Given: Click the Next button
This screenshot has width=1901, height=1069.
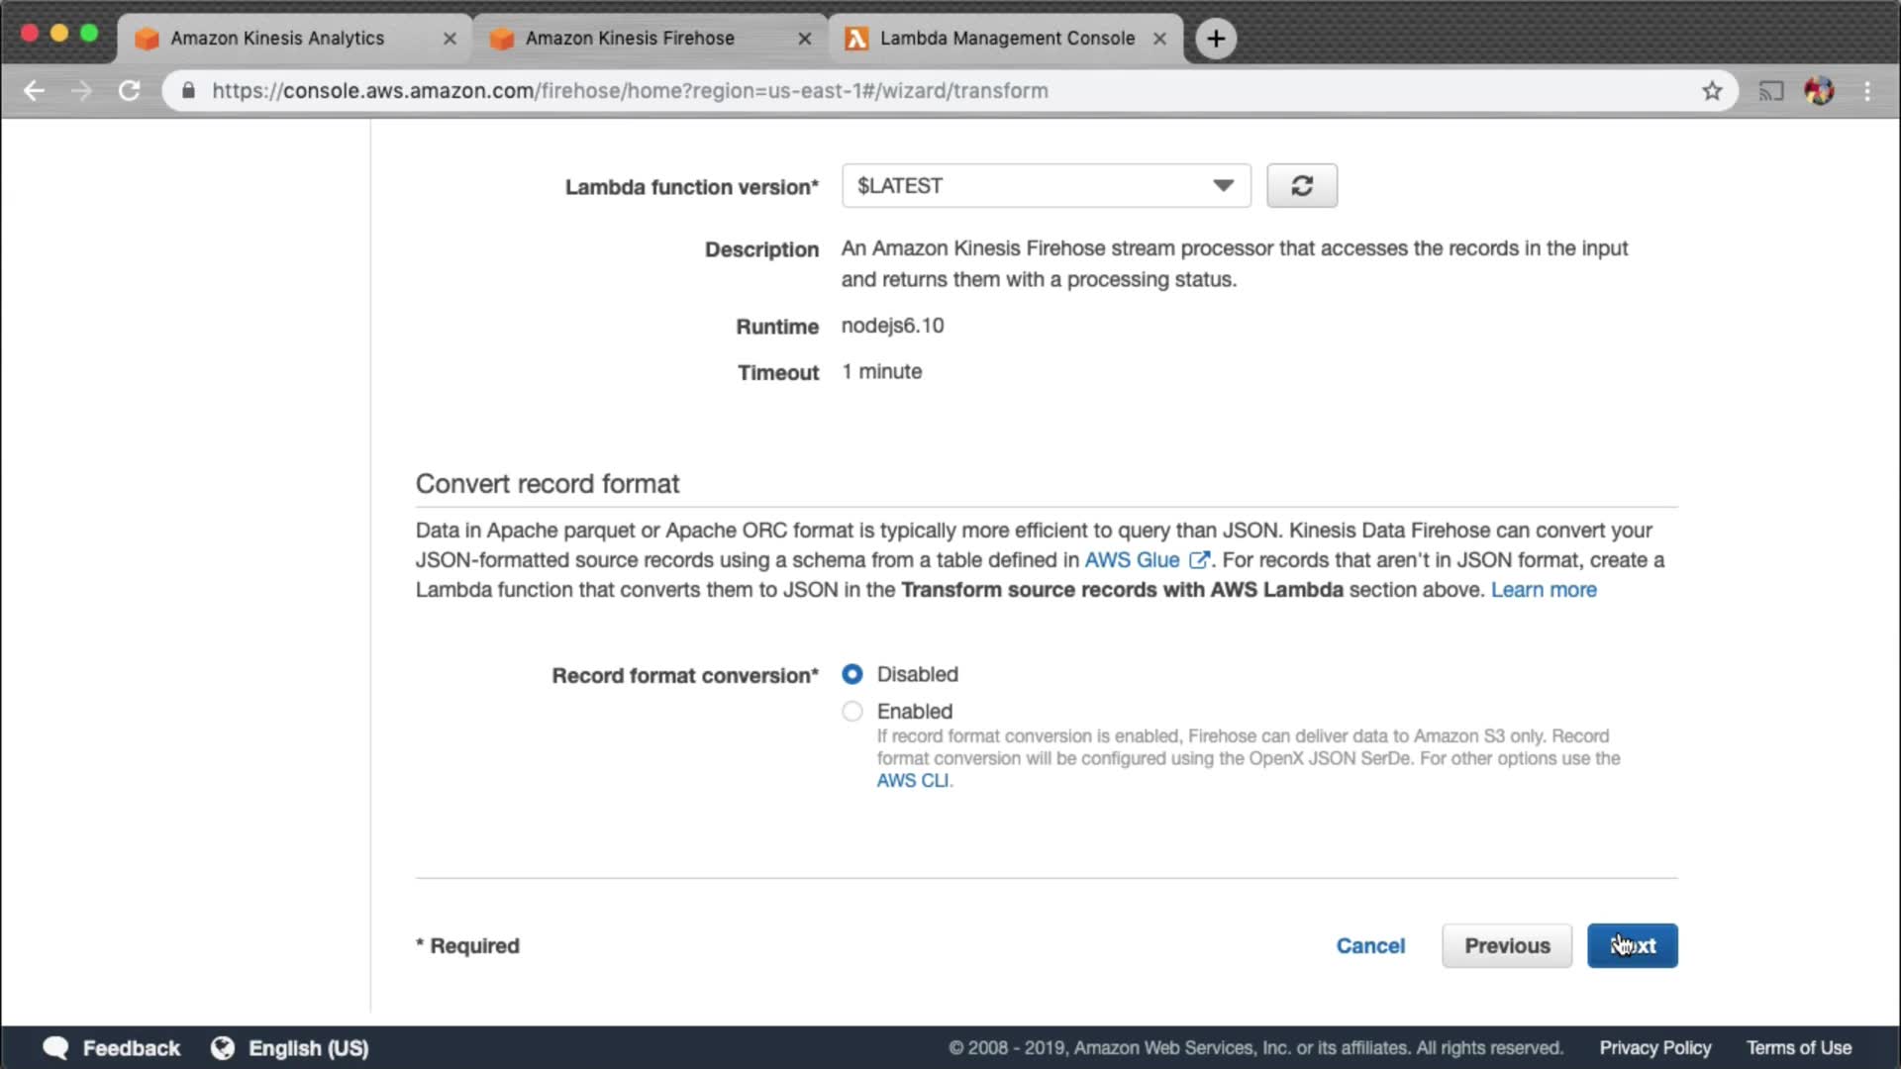Looking at the screenshot, I should tap(1632, 945).
